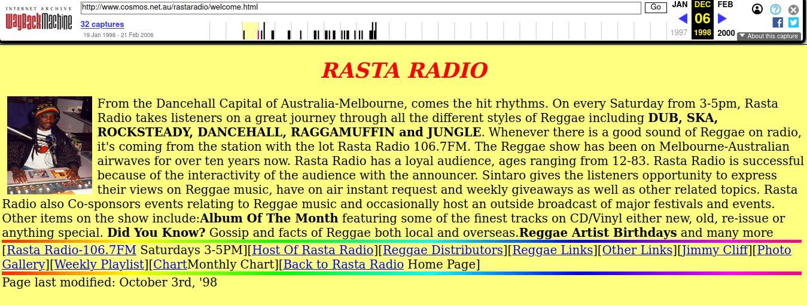
Task: Close the Wayback toolbar with the X icon
Action: pos(793,10)
